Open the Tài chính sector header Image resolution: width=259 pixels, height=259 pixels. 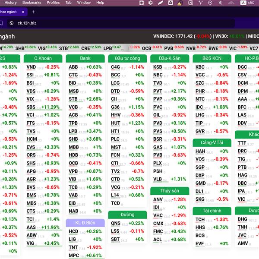pos(212,211)
